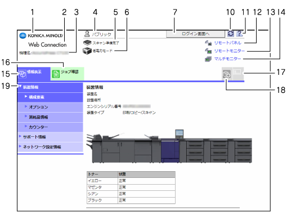Click the ブラック toner row cell

pyautogui.click(x=102, y=200)
